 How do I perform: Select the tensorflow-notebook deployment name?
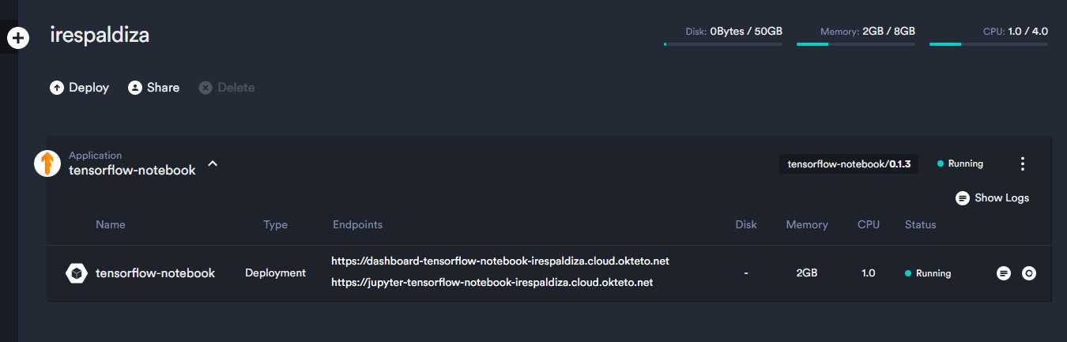(x=155, y=273)
